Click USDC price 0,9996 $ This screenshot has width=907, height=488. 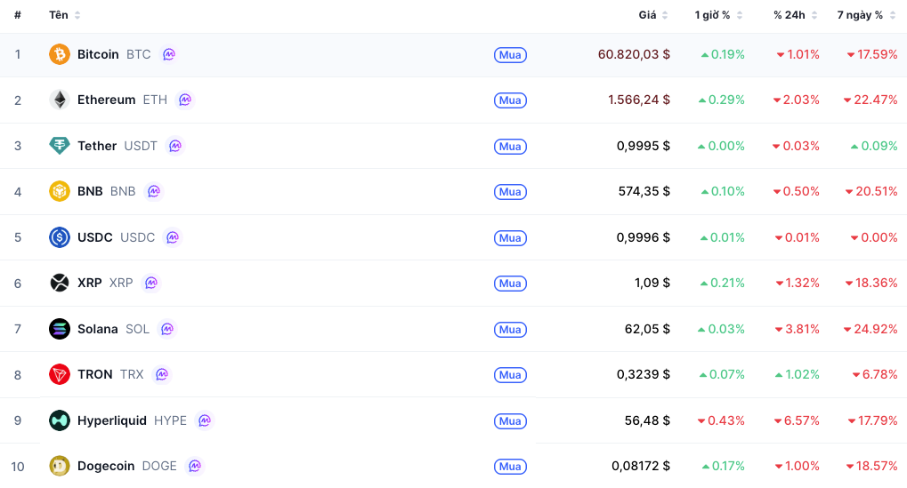coord(644,237)
